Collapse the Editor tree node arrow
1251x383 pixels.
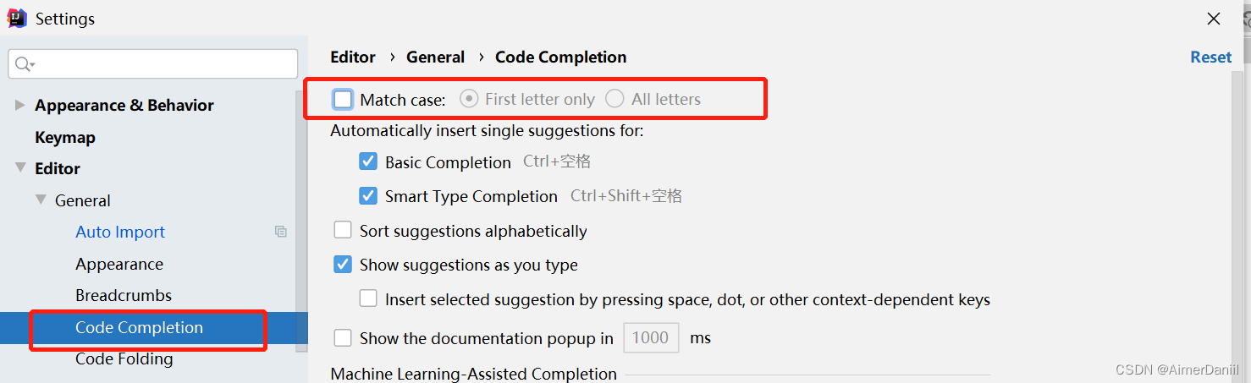pos(20,168)
